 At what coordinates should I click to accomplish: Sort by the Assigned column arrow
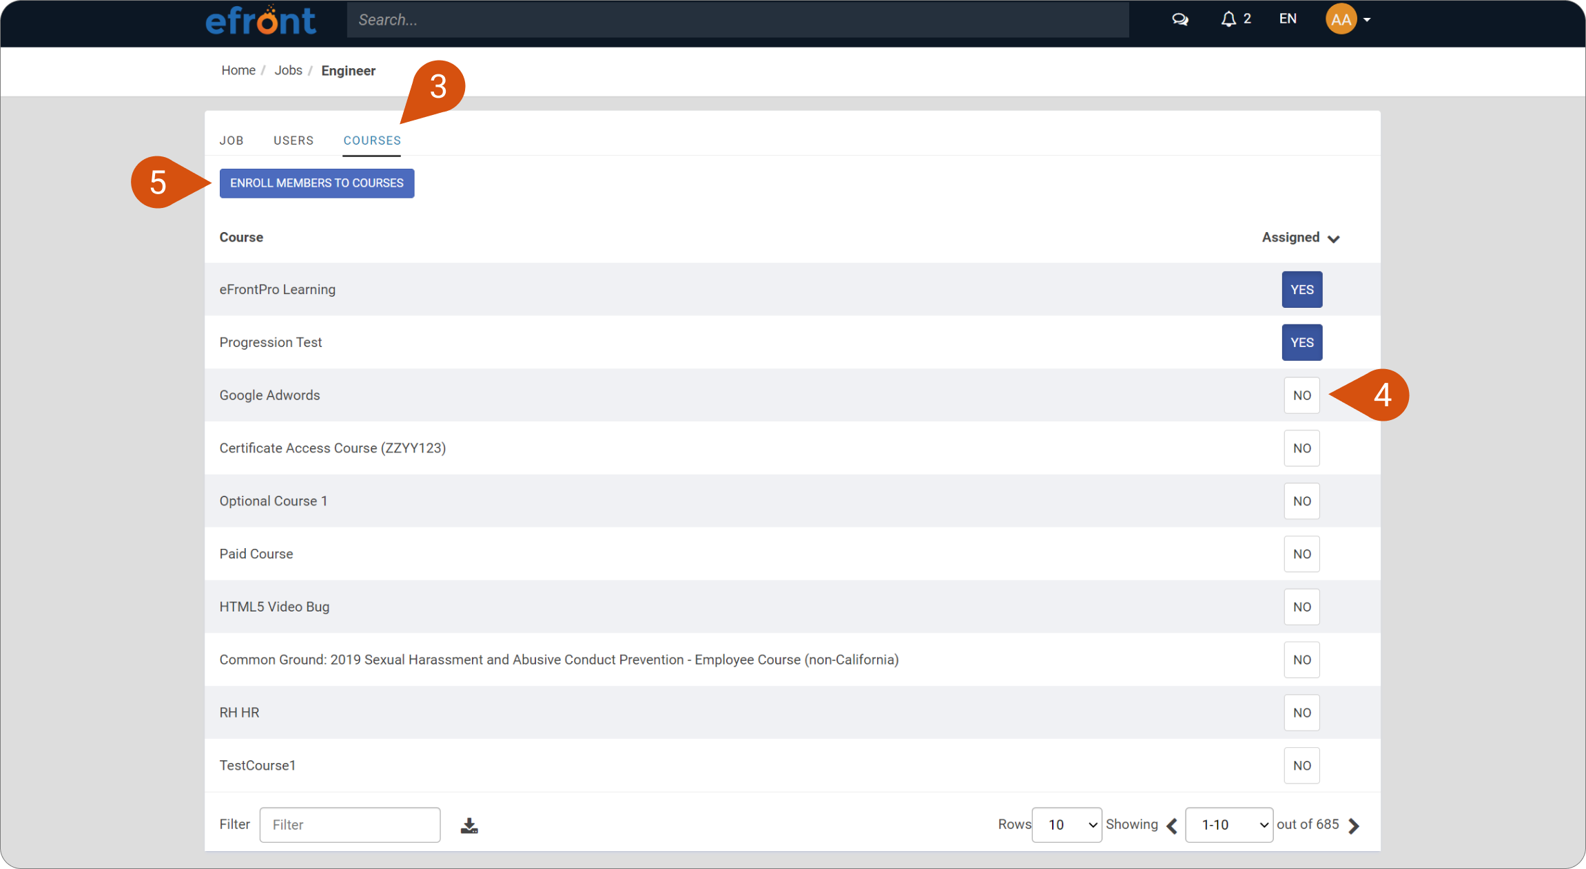point(1334,238)
